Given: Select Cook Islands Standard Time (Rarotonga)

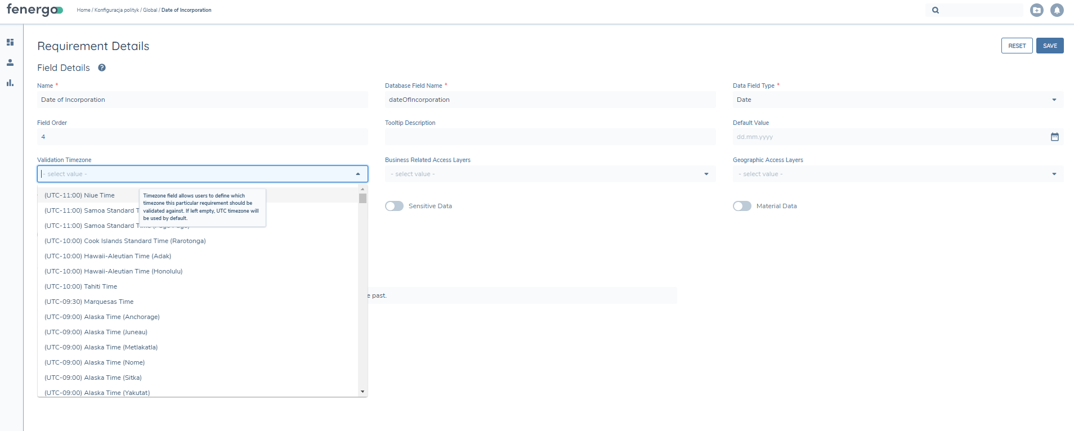Looking at the screenshot, I should click(125, 241).
